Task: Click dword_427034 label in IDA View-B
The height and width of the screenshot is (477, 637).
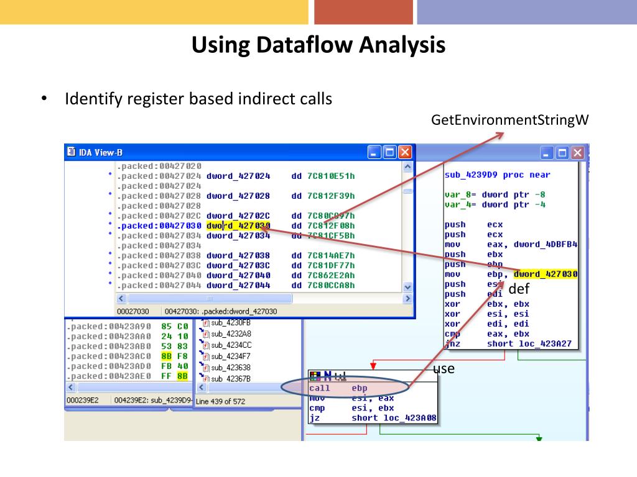Action: point(238,235)
